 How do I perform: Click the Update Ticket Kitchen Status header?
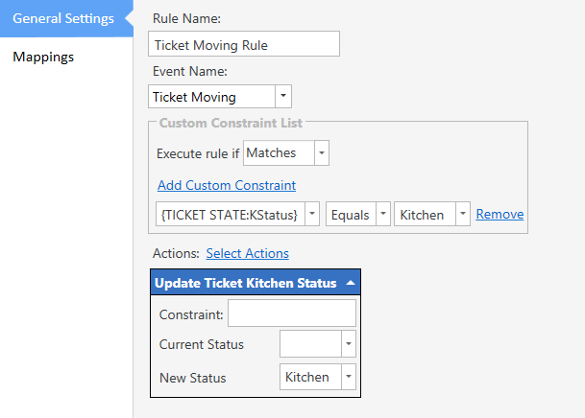[245, 283]
